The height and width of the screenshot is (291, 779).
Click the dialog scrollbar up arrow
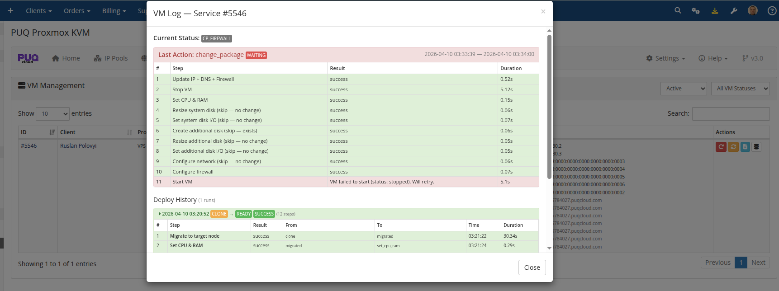pyautogui.click(x=549, y=31)
